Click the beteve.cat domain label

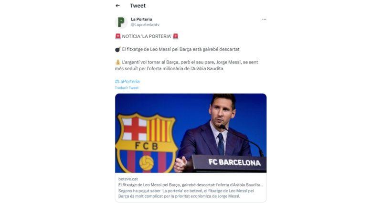128,179
